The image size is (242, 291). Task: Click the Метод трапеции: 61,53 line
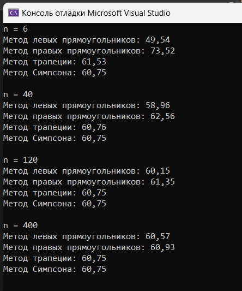tap(55, 62)
